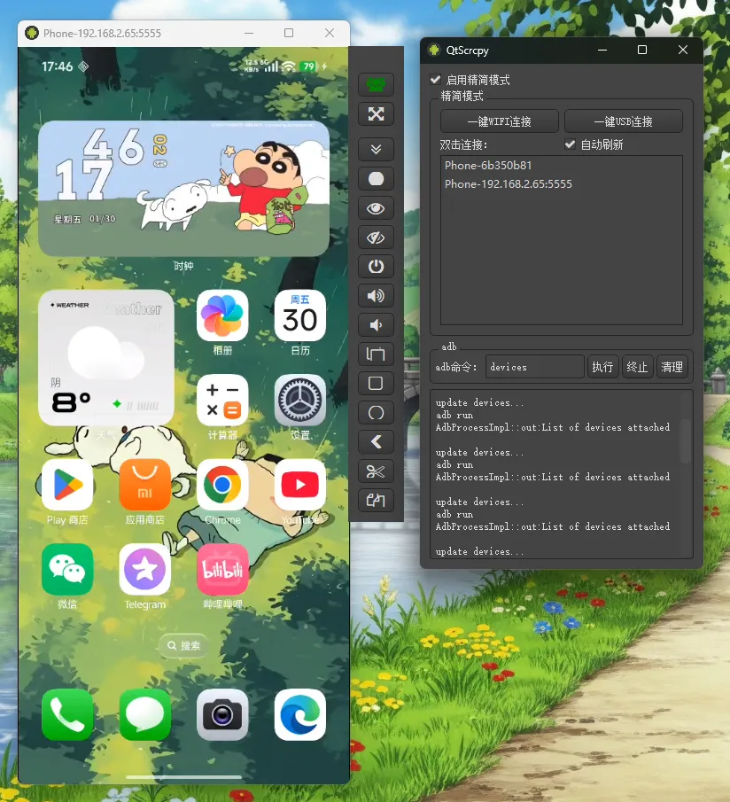Maximize the Phone-192.168.2.65:5555 window
This screenshot has height=802, width=730.
pos(289,34)
